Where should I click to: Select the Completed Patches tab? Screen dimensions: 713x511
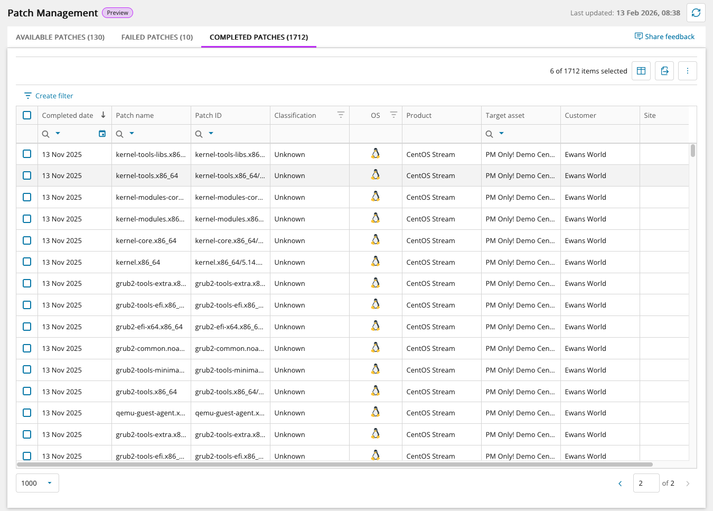coord(259,37)
